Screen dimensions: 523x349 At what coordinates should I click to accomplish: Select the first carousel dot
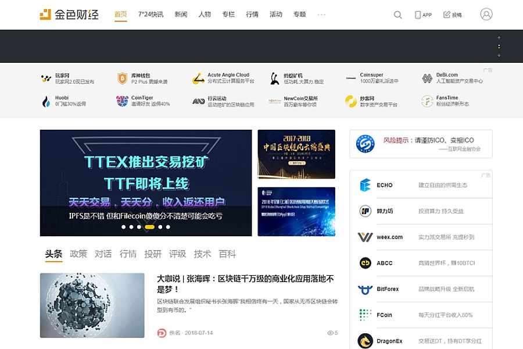(x=123, y=227)
